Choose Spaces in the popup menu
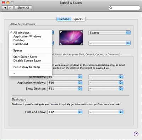Screen dimensions: 142x140 [31, 50]
